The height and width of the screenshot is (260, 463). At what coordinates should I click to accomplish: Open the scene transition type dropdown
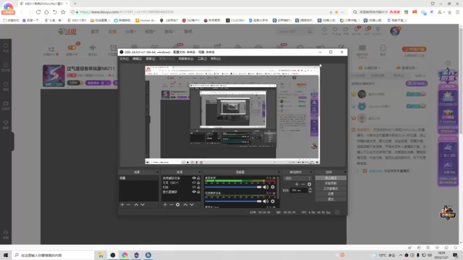click(297, 179)
